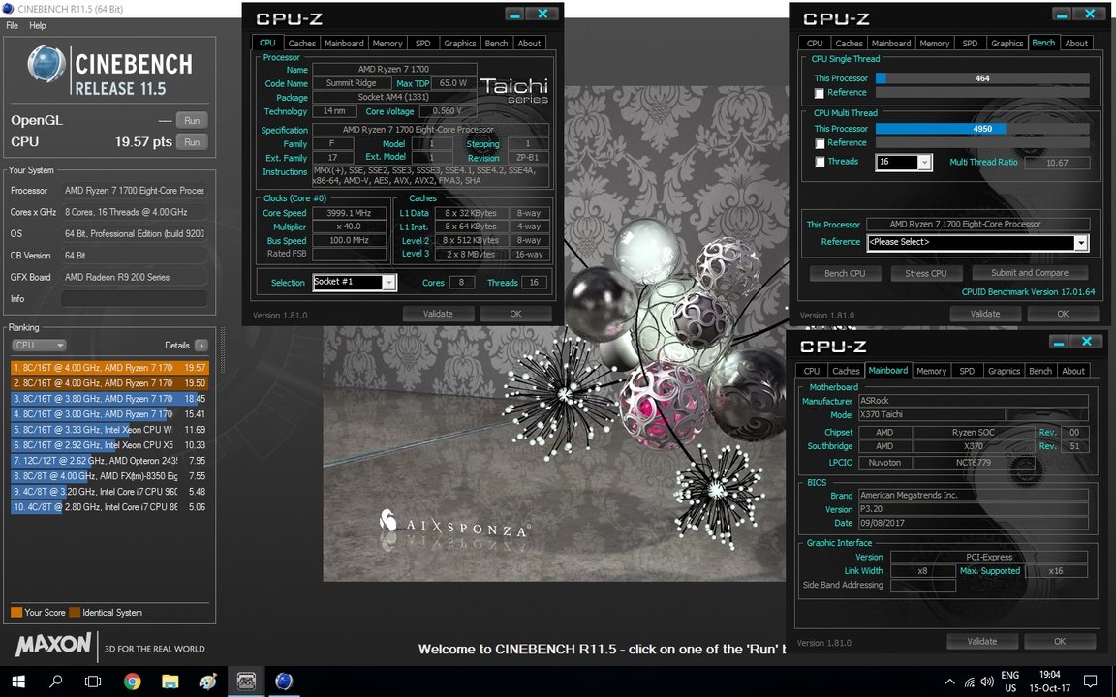Open Task View in taskbar
1116x697 pixels.
93,682
